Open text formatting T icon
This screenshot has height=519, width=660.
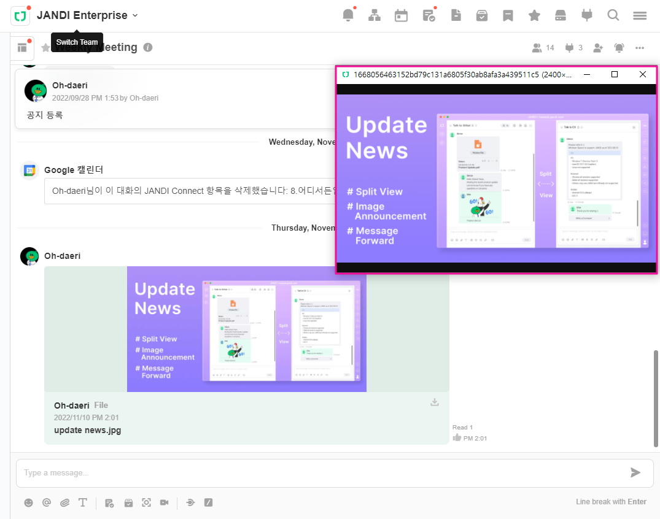pyautogui.click(x=83, y=502)
